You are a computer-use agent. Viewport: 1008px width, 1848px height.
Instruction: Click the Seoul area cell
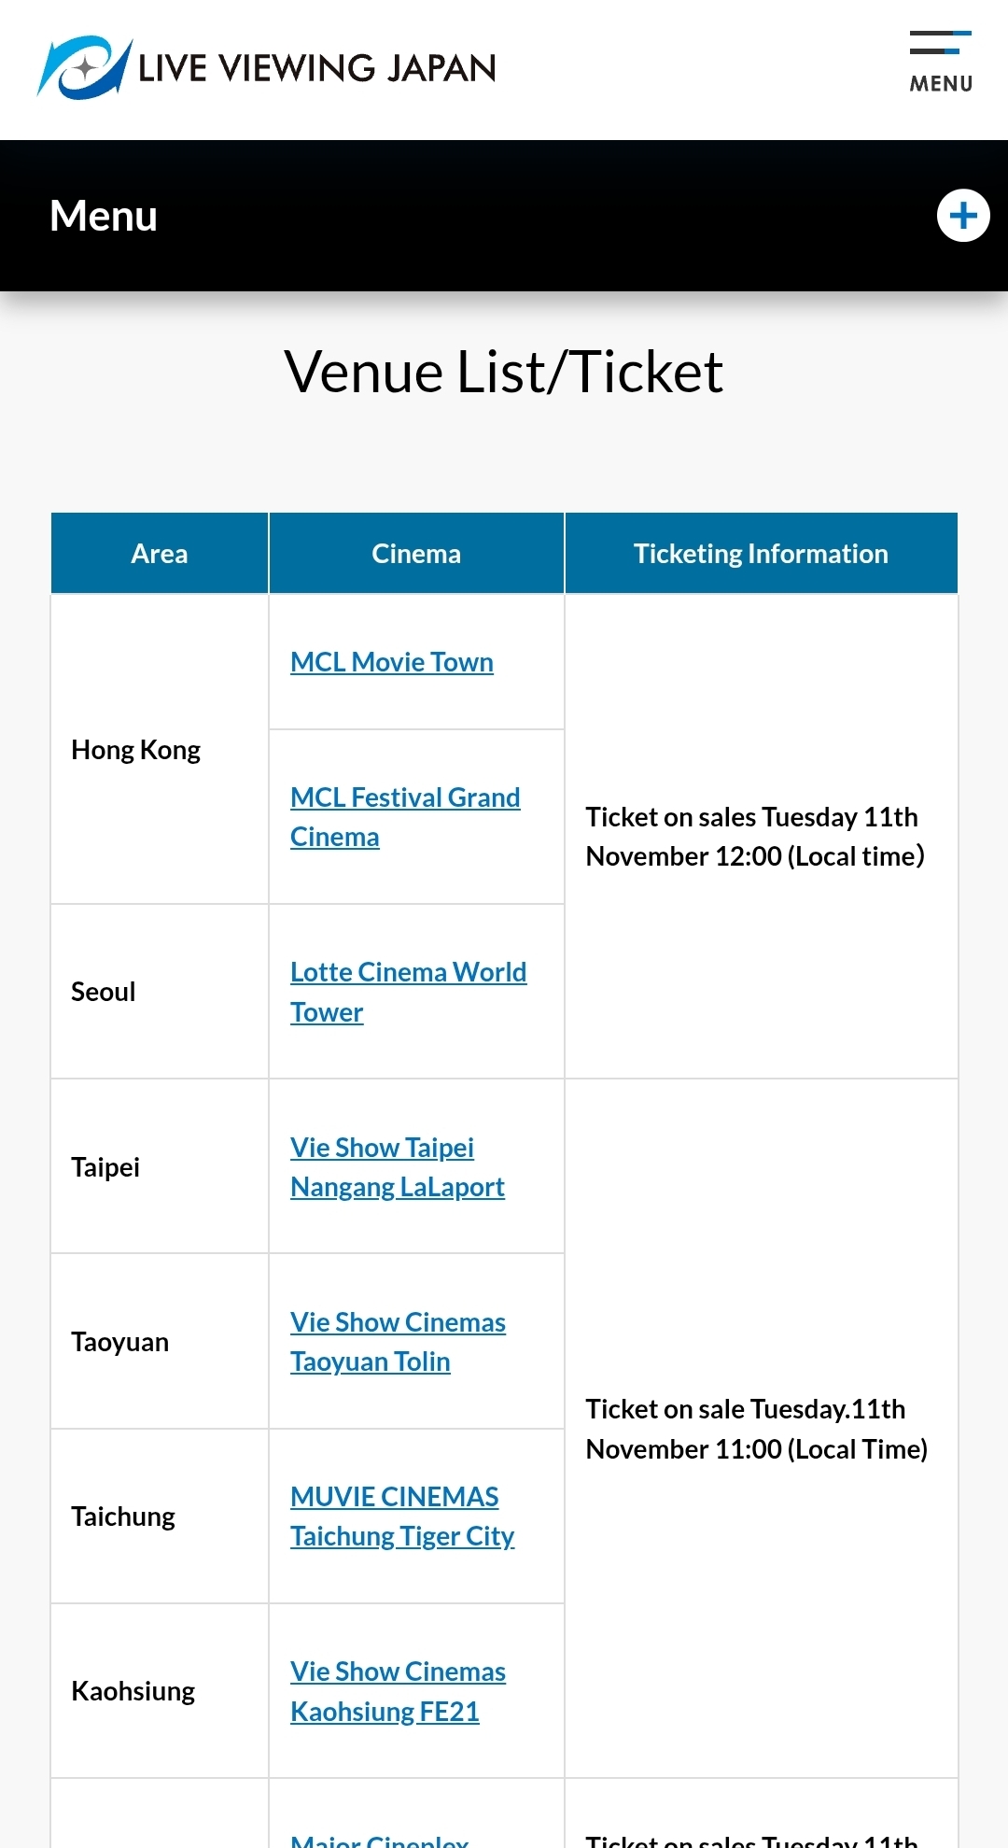tap(104, 992)
